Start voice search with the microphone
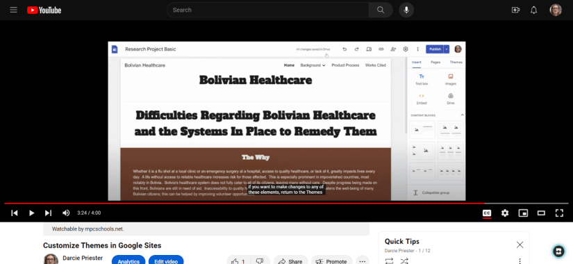The image size is (573, 264). [406, 10]
